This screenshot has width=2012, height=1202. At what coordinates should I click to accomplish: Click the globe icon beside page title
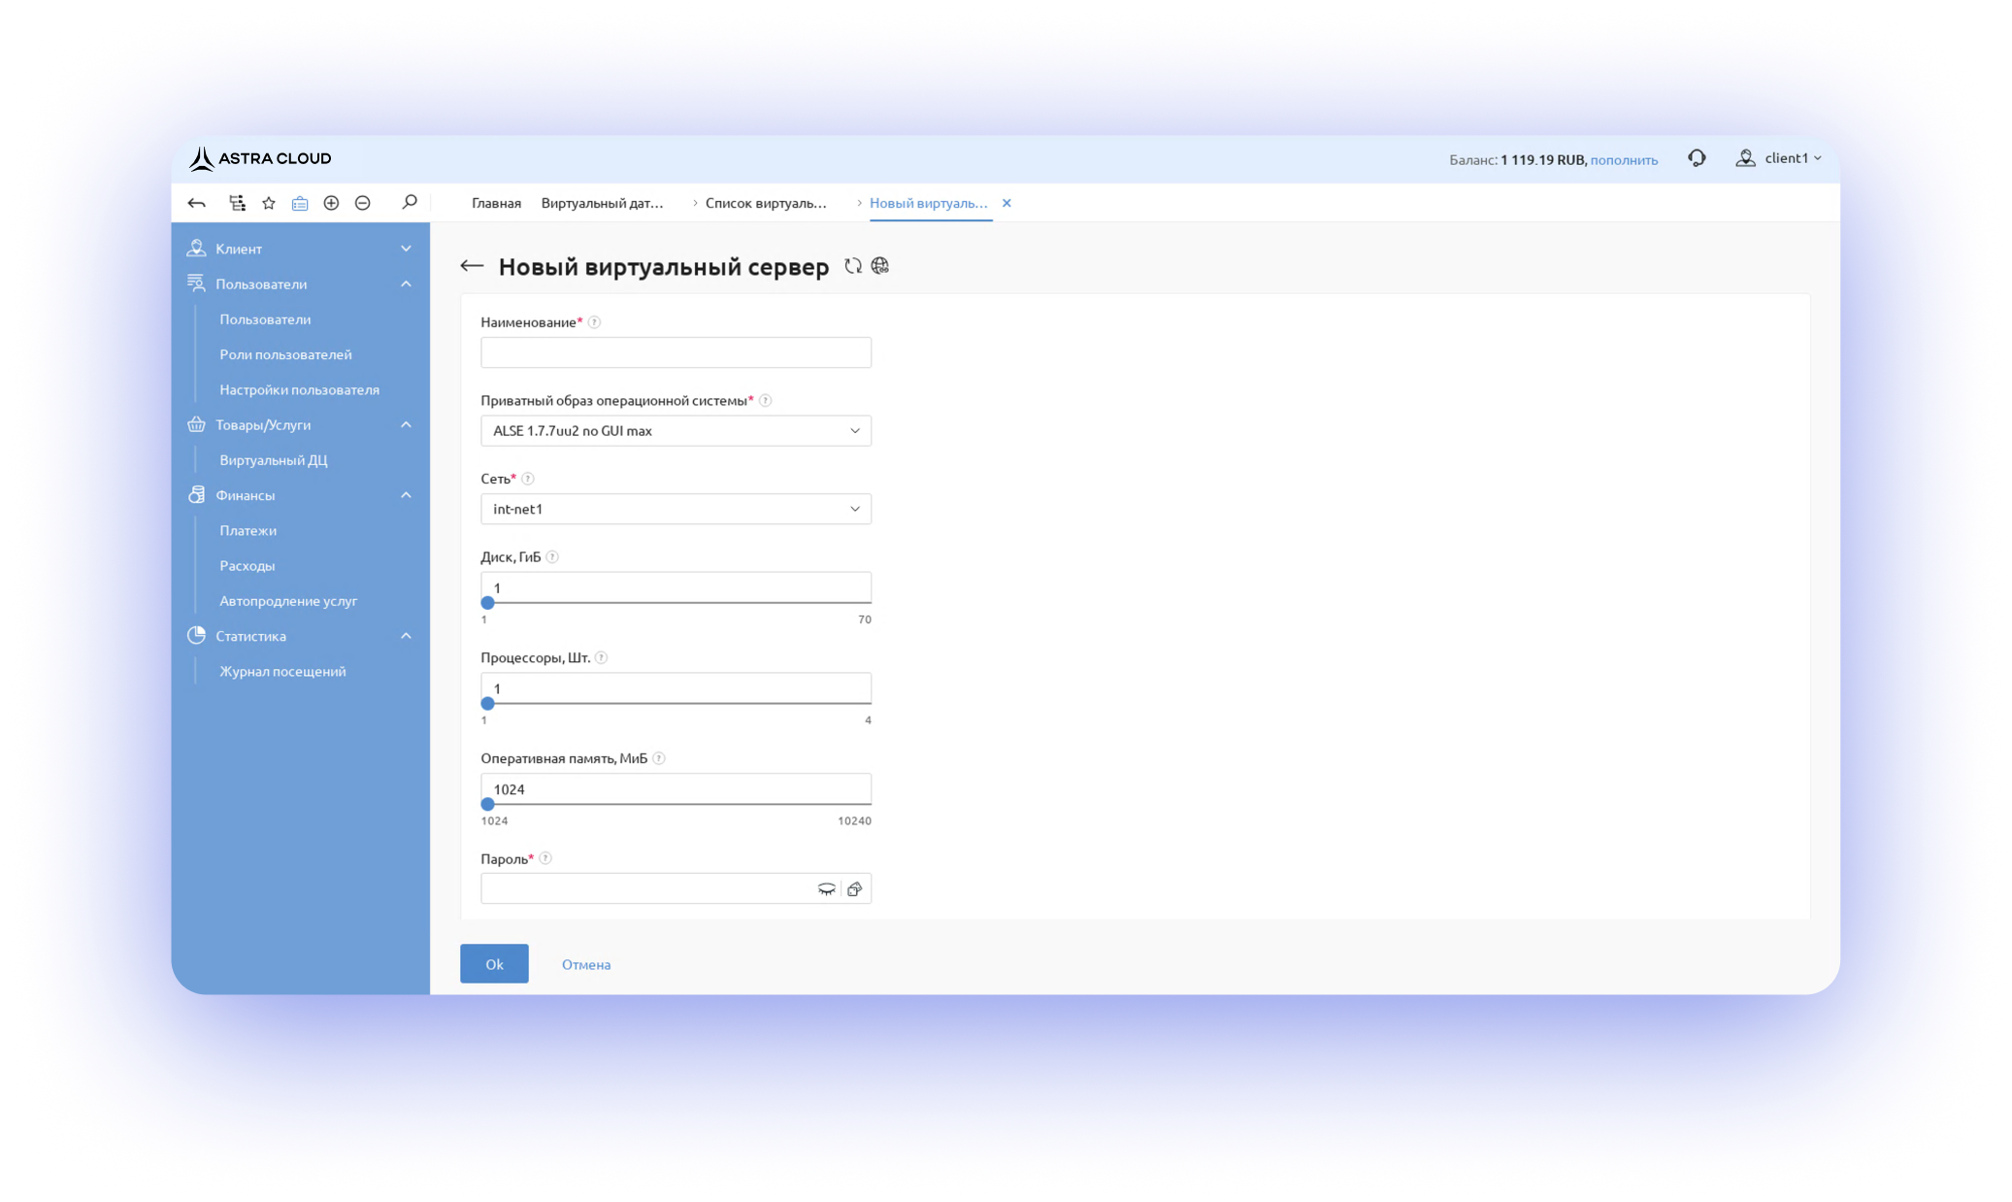[x=879, y=266]
